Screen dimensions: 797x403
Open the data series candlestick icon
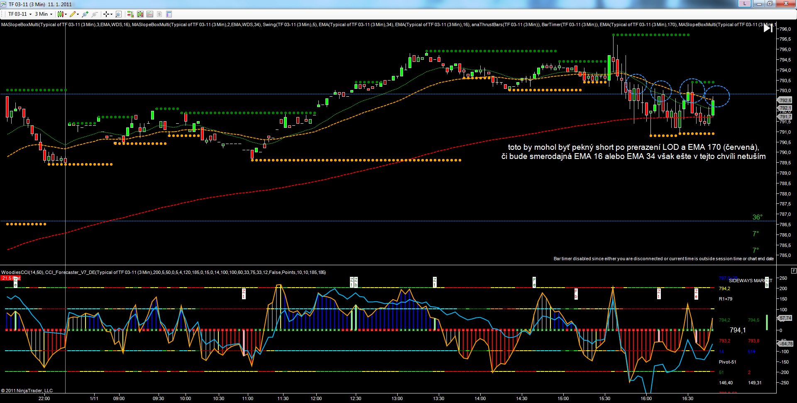point(140,14)
